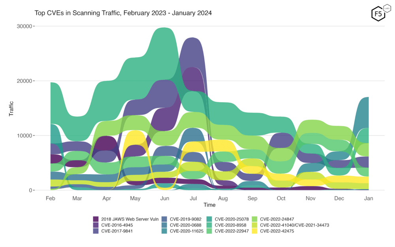This screenshot has height=247, width=395.
Task: Click the Traffic y-axis title
Action: point(11,108)
